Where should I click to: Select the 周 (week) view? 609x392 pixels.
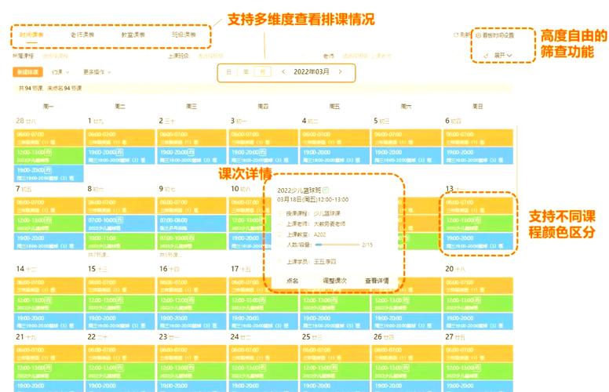pos(246,72)
